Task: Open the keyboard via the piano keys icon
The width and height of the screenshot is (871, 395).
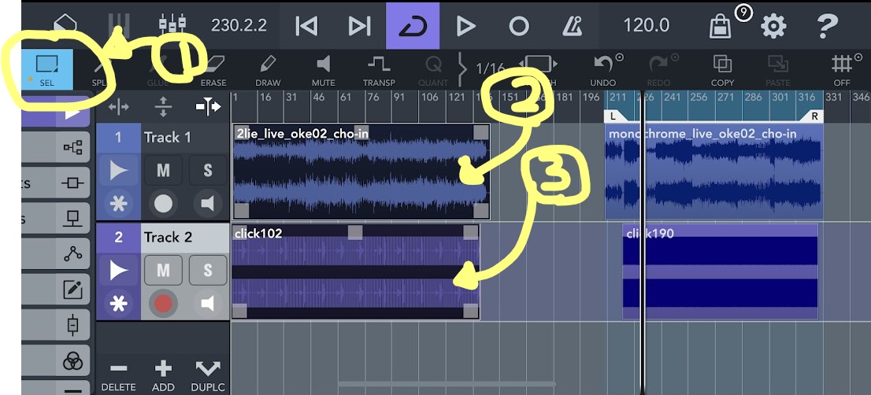Action: point(118,25)
